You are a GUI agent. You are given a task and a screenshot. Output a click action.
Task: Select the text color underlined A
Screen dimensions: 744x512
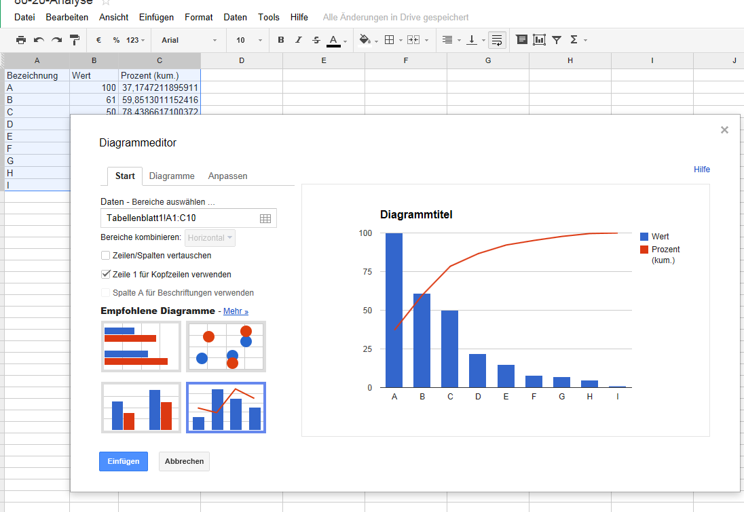coord(333,40)
